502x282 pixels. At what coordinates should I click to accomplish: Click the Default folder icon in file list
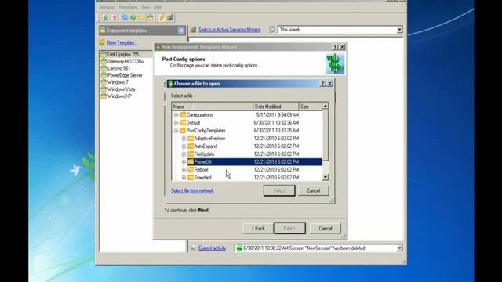click(x=183, y=123)
